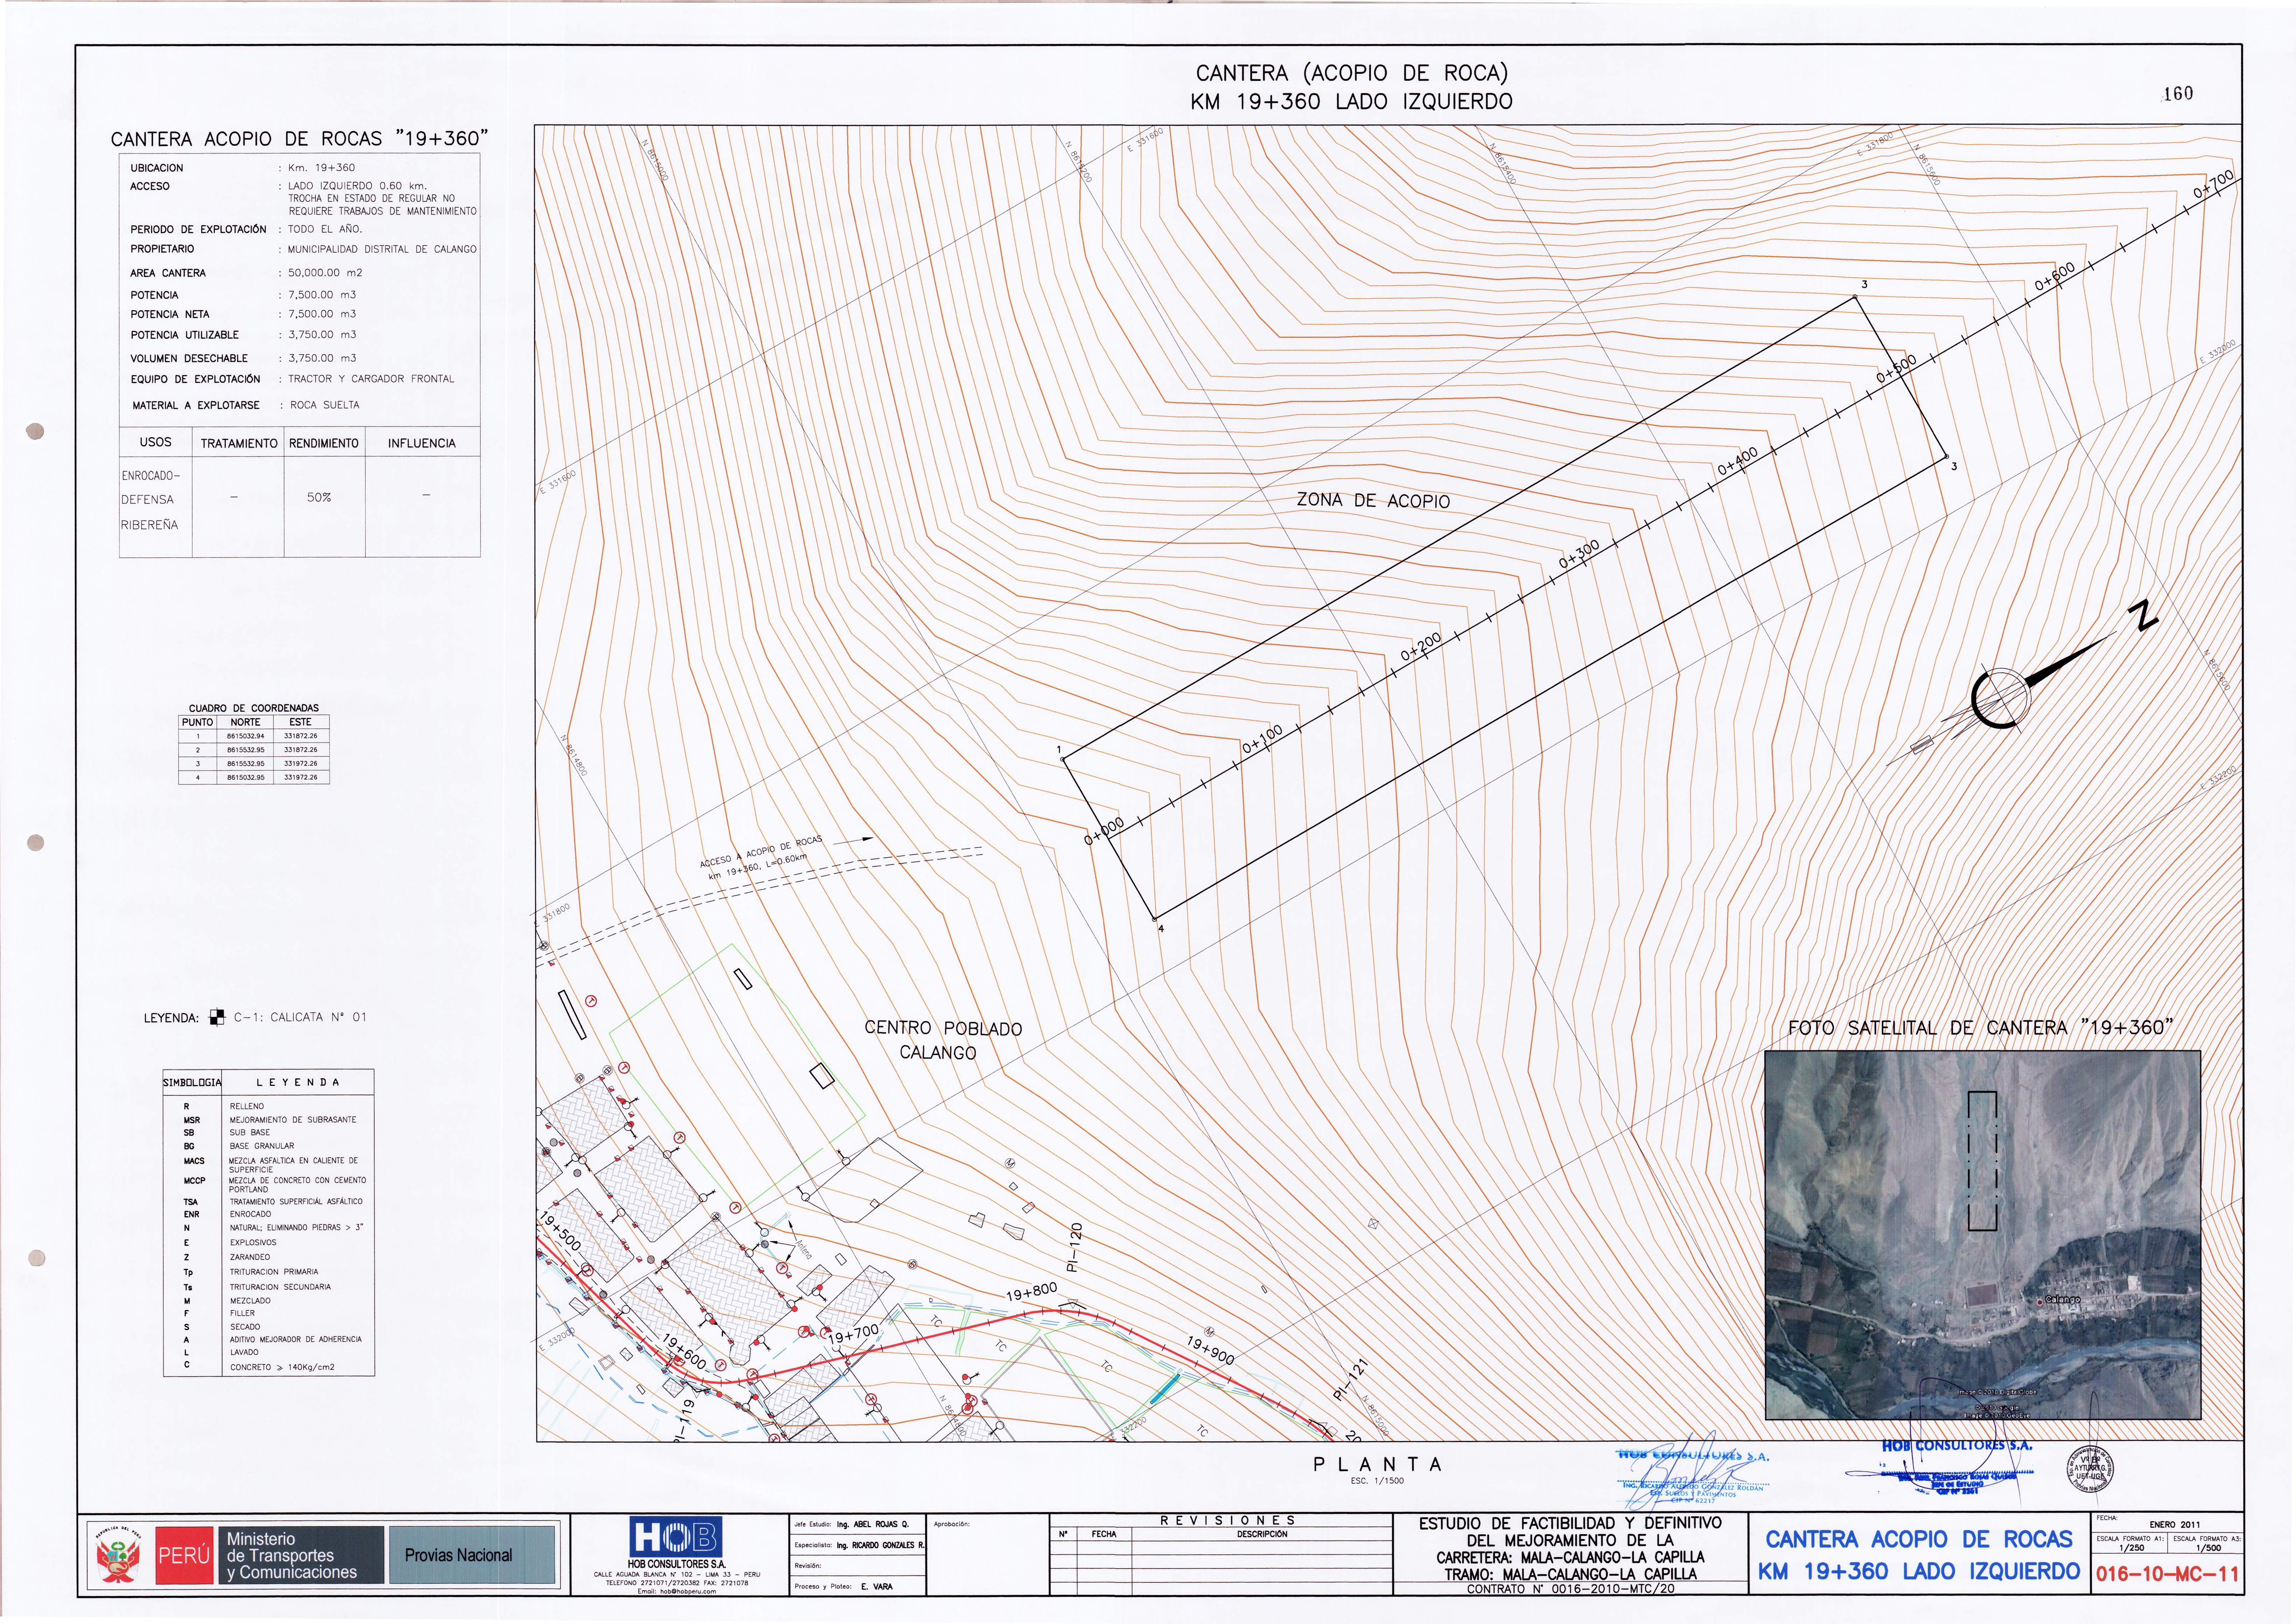Click the HOB consultores logo
Screen dimensions: 2296x1624
coord(676,1537)
